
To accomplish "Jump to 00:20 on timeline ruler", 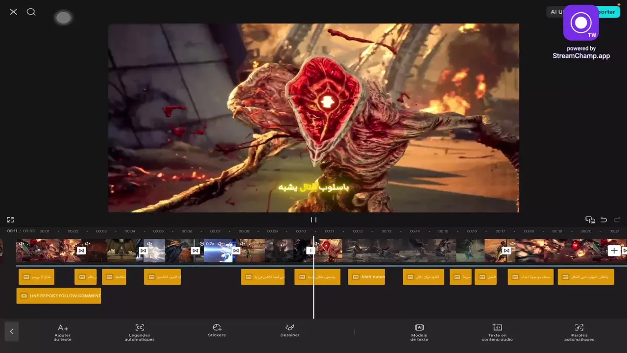I will (586, 231).
